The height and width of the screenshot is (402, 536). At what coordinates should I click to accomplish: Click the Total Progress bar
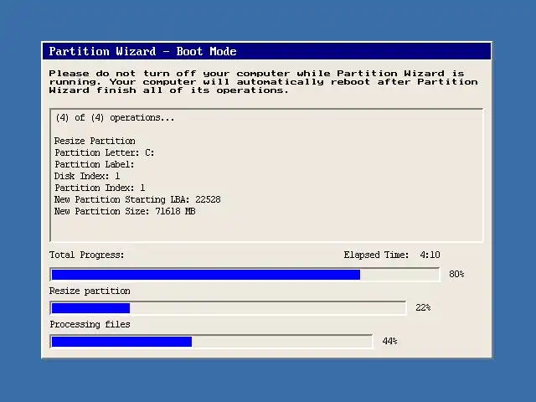(x=245, y=275)
